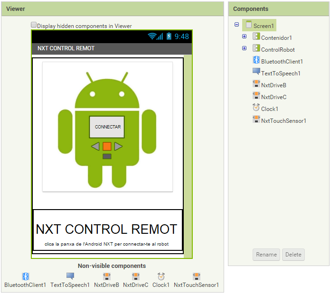Select Contenidor1 in the Components tree
The height and width of the screenshot is (294, 330).
(x=276, y=38)
